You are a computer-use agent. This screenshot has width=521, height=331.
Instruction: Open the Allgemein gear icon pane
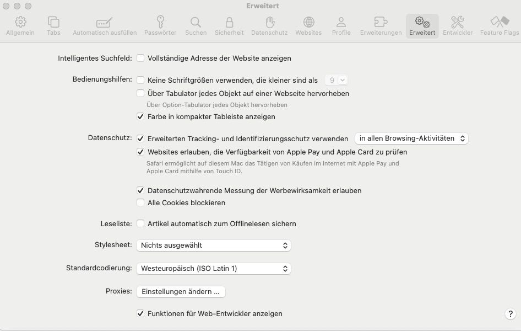20,22
